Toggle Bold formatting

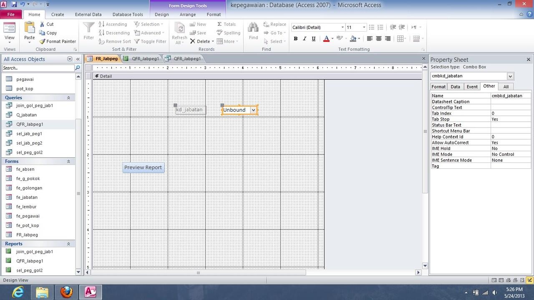pos(296,39)
